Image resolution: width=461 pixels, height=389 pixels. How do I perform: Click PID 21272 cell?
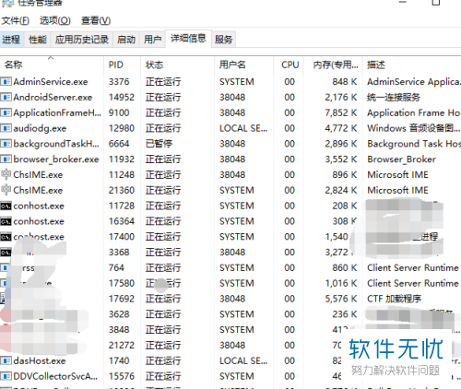click(x=122, y=345)
